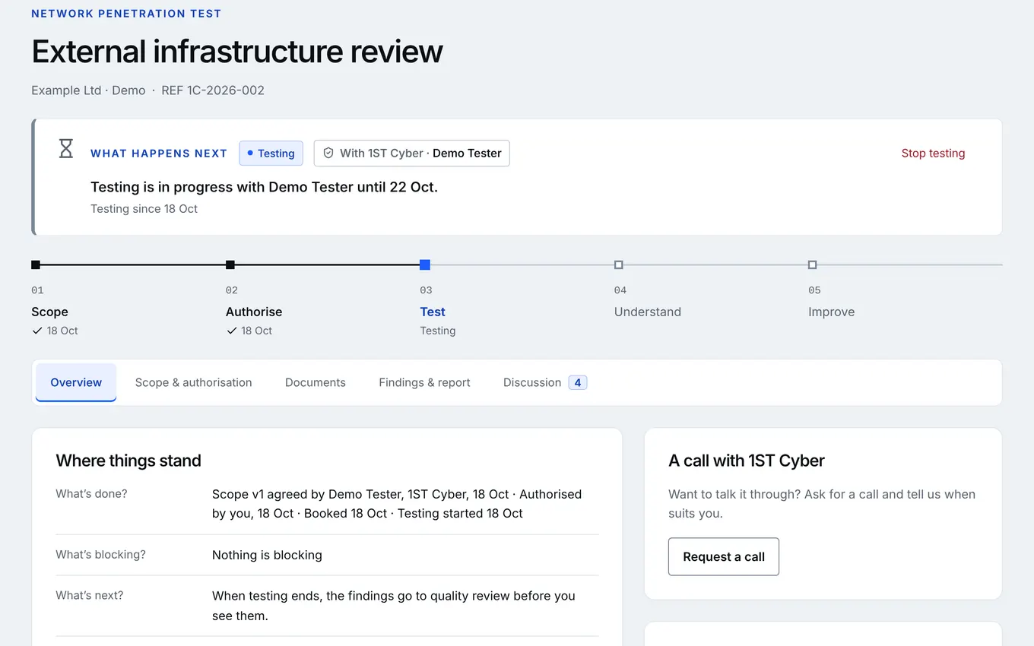The height and width of the screenshot is (646, 1034).
Task: Click the checkmark under the Scope step
Action: tap(36, 331)
